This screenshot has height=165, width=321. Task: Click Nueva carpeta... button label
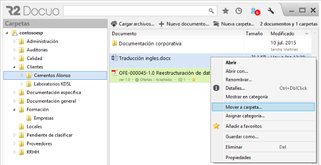pos(238,24)
